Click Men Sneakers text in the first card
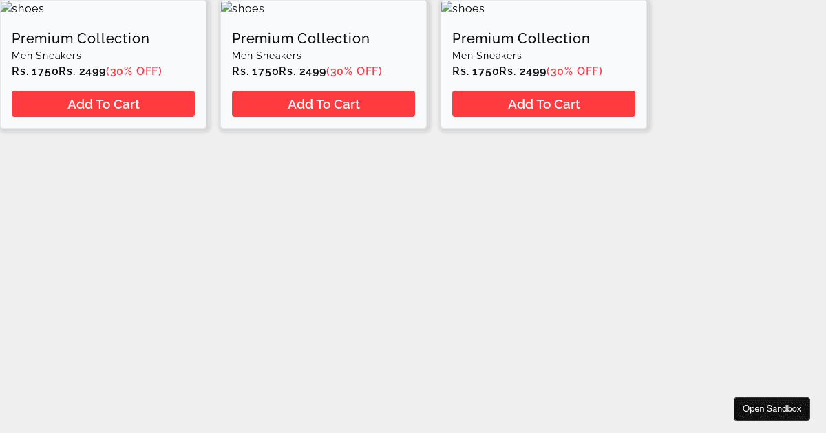 (47, 56)
